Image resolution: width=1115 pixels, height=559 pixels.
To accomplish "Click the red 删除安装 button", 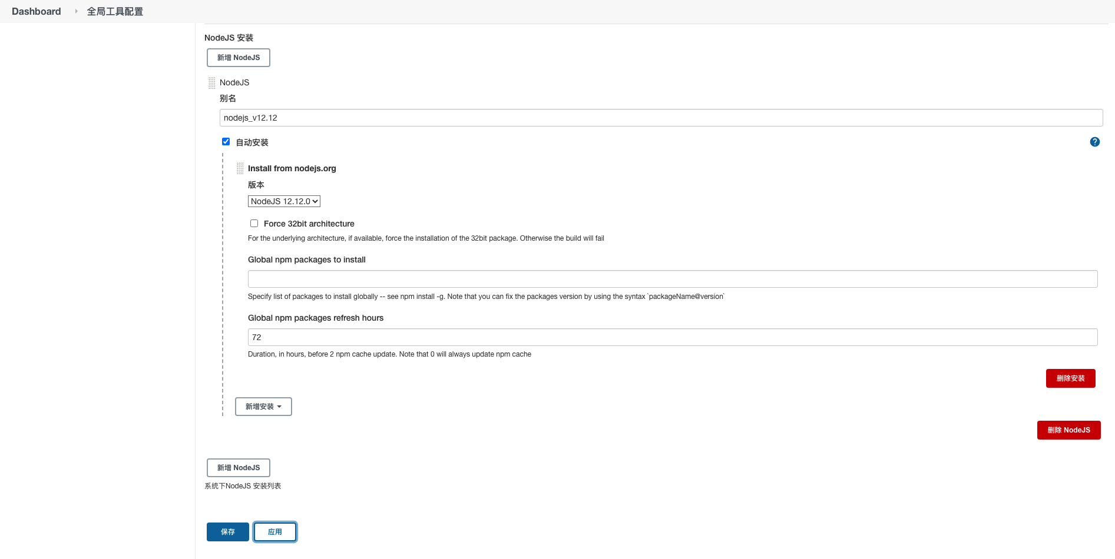I will 1070,378.
